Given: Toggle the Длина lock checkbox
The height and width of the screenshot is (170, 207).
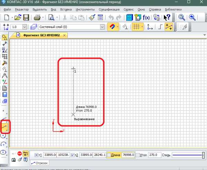Looking at the screenshot, I should (x=109, y=155).
